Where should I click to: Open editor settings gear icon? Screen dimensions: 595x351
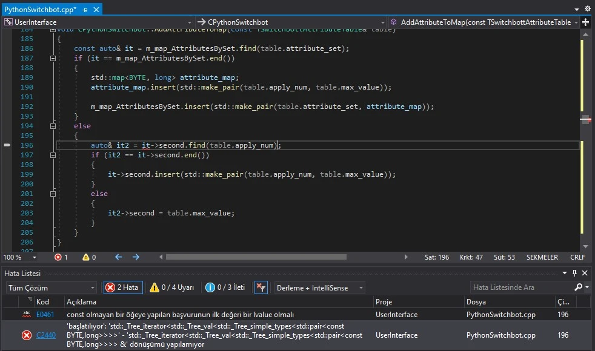[x=587, y=10]
